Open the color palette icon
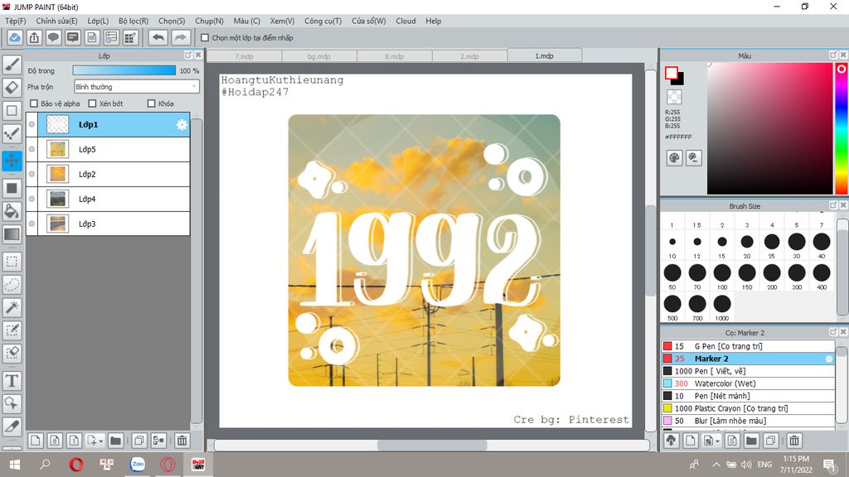Screen dimensions: 849x477 (674, 158)
